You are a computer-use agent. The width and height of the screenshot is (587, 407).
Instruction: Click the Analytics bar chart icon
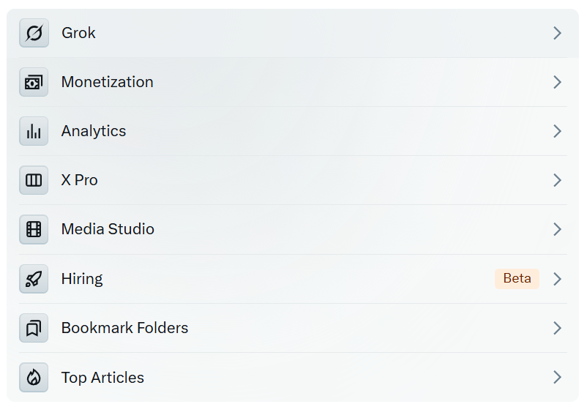click(x=34, y=131)
